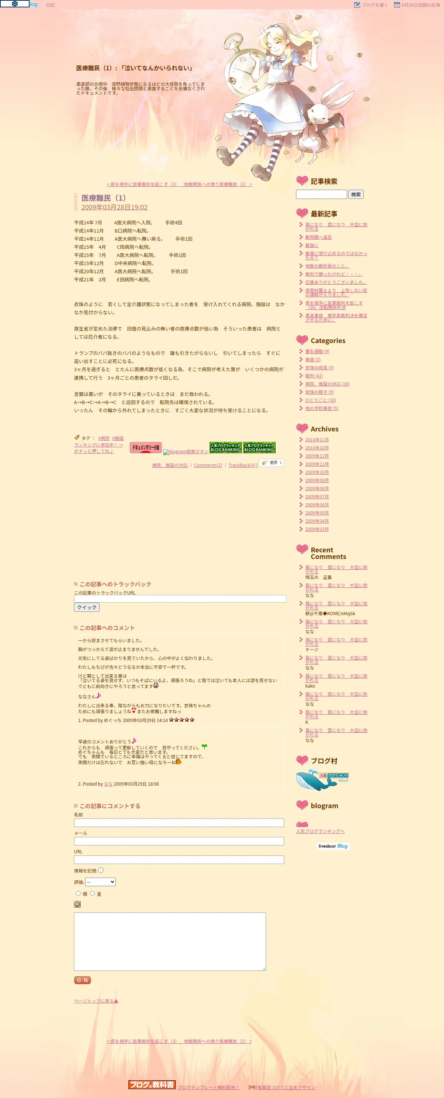Open the 2010年10月 archive

pyautogui.click(x=317, y=448)
